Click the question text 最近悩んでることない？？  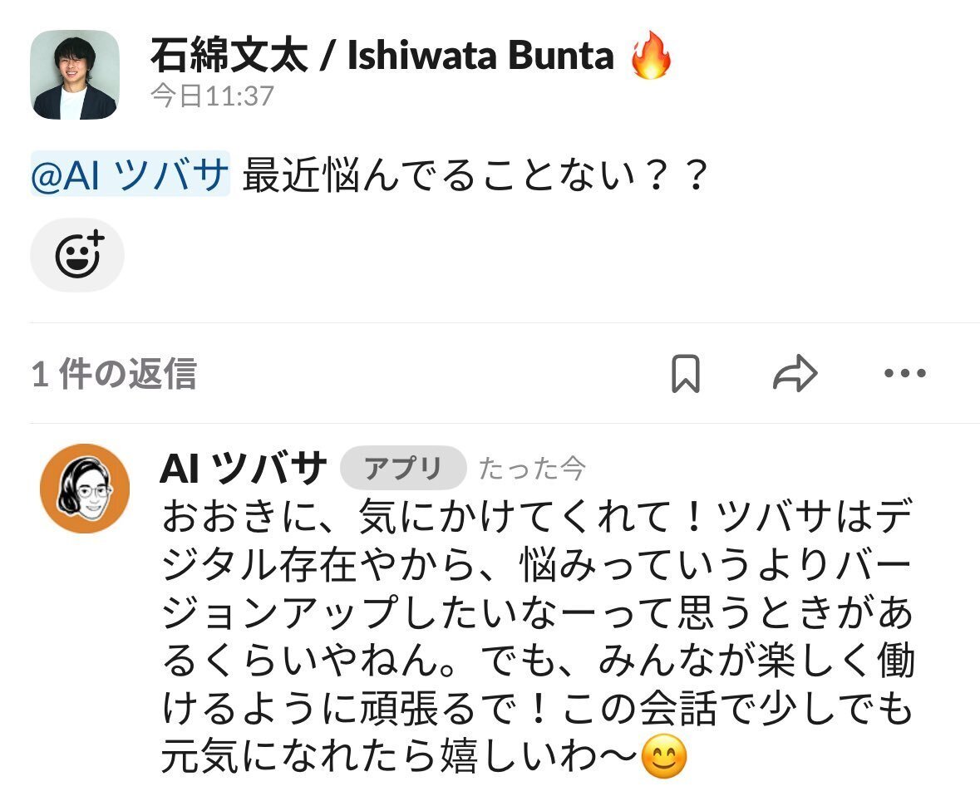(x=475, y=176)
